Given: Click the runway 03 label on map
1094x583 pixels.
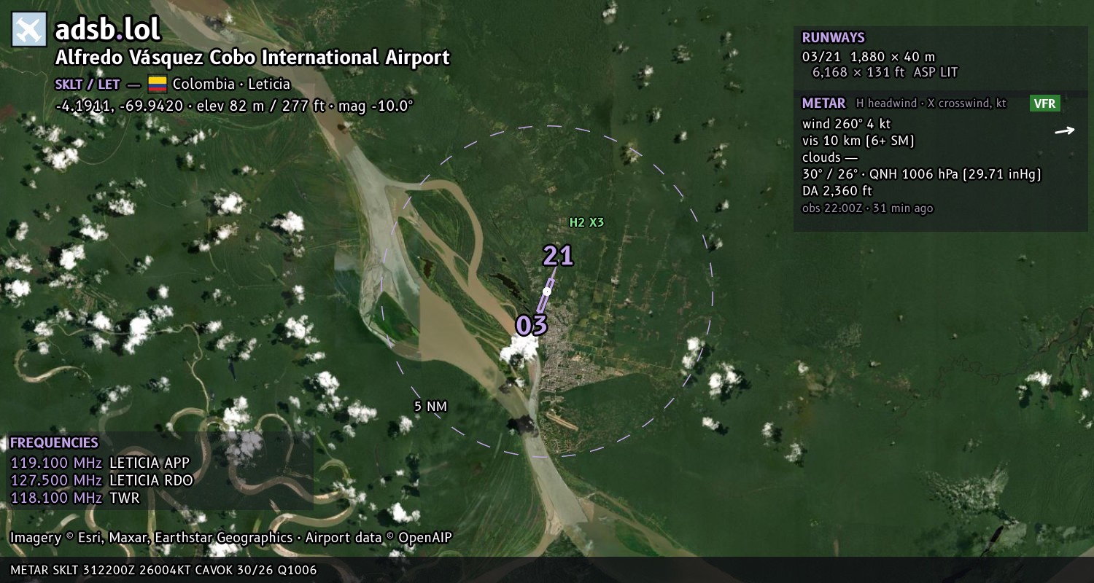Looking at the screenshot, I should [532, 325].
